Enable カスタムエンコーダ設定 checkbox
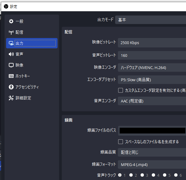 tap(121, 90)
